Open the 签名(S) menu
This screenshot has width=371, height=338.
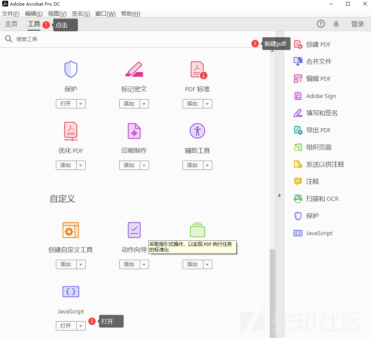tap(81, 14)
